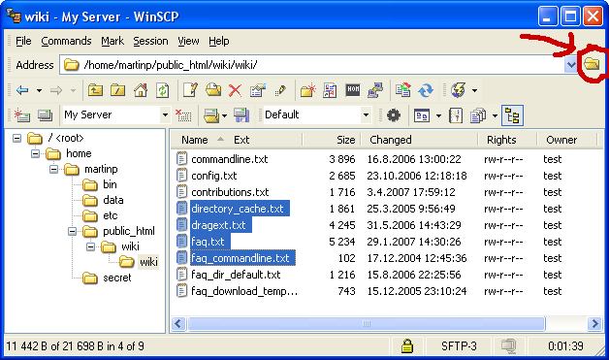
Task: Click the horizontal scrollbar thumb in the file list
Action: 367,323
